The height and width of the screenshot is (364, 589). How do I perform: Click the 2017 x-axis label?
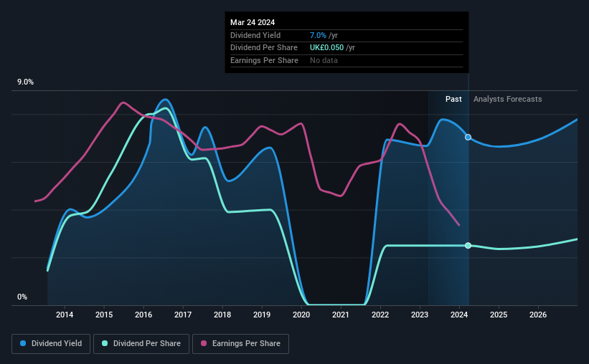tap(183, 315)
